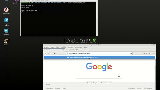Close the Google tab
Image resolution: width=160 pixels, height=90 pixels.
(x=63, y=50)
